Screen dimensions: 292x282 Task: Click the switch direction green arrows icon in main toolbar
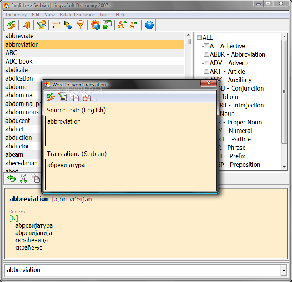tap(12, 25)
